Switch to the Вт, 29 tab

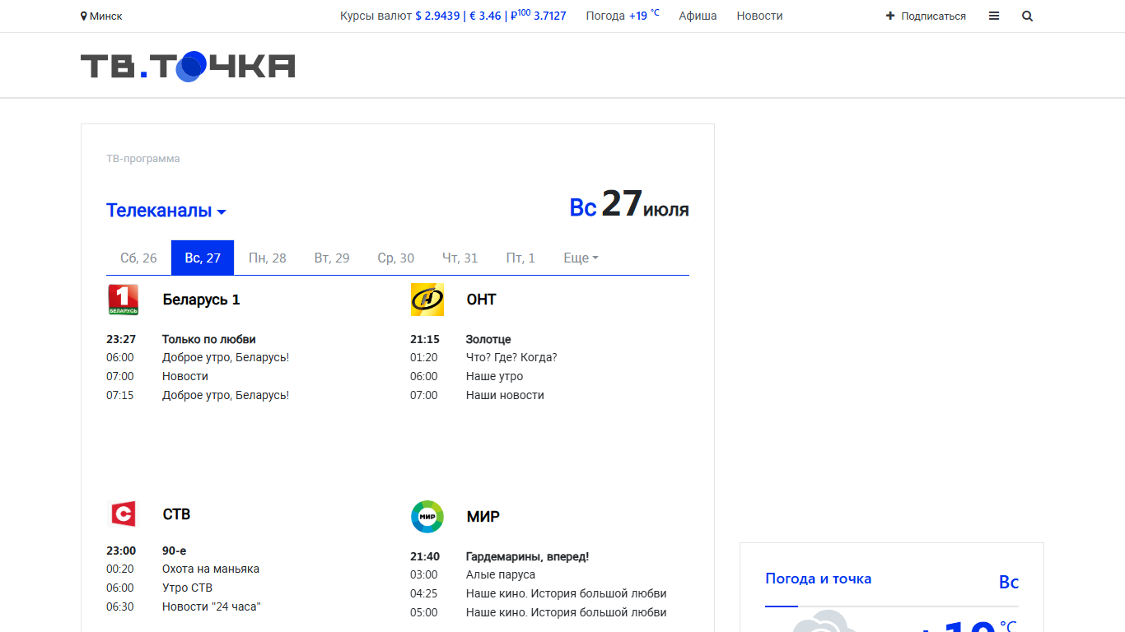click(x=332, y=258)
